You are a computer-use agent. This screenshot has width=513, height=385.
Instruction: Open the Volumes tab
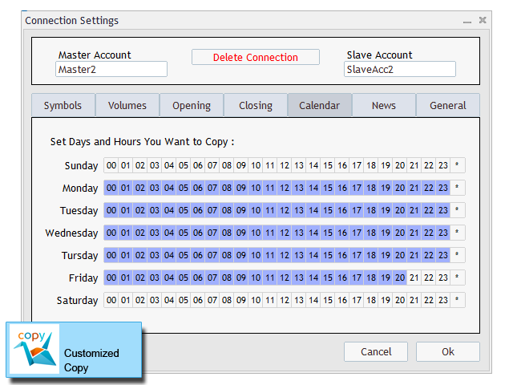tap(127, 105)
